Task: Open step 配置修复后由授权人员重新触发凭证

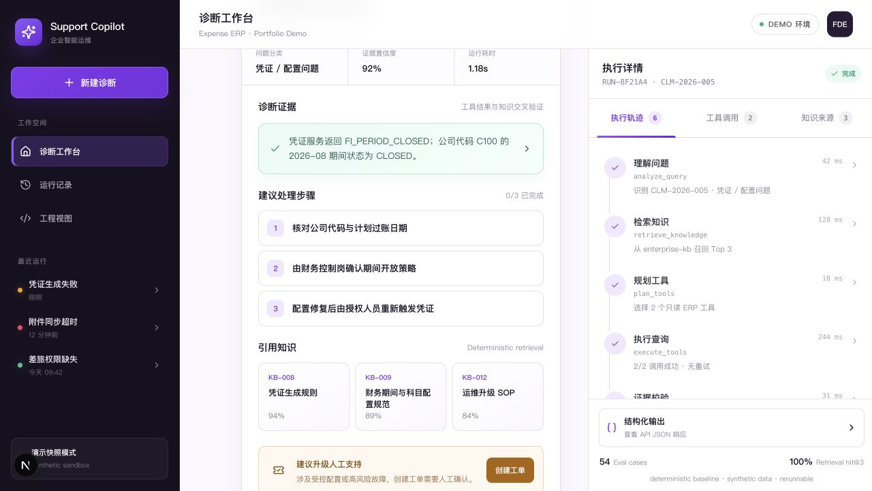Action: pyautogui.click(x=401, y=308)
